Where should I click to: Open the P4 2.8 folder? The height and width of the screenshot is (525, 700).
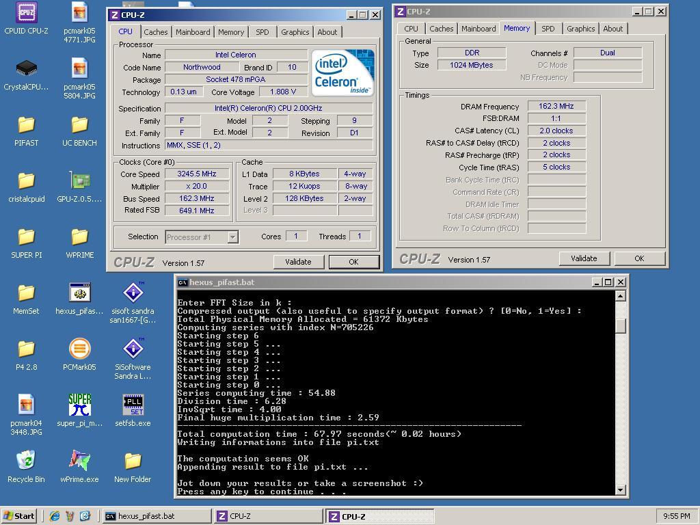point(27,355)
